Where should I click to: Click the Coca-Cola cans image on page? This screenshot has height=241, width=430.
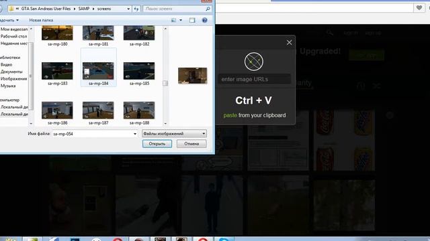(344, 140)
